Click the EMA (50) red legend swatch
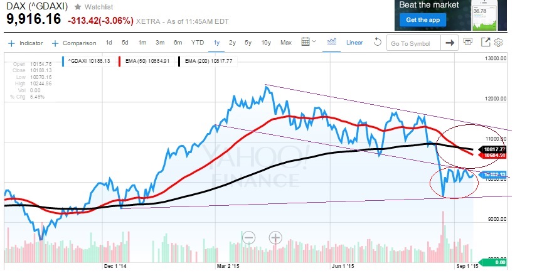 pyautogui.click(x=121, y=61)
